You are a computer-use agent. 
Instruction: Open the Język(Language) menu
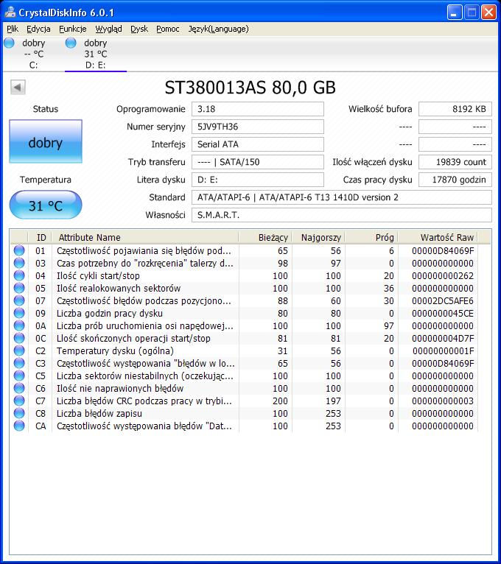(x=219, y=29)
